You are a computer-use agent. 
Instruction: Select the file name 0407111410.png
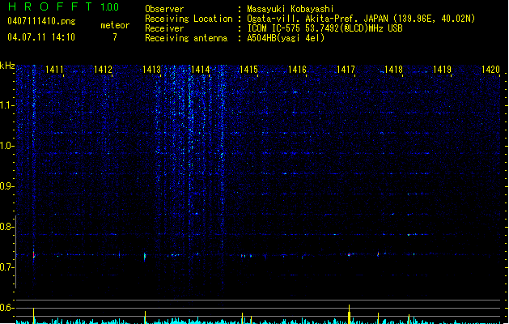tap(41, 21)
